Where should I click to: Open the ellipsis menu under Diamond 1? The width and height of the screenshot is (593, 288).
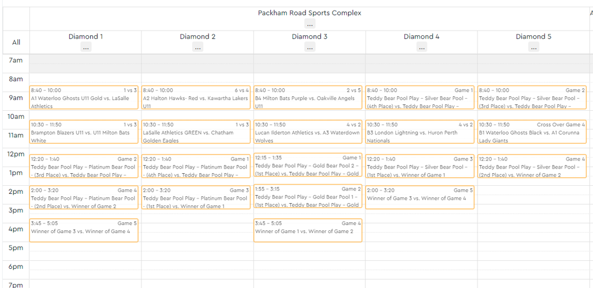pos(86,47)
